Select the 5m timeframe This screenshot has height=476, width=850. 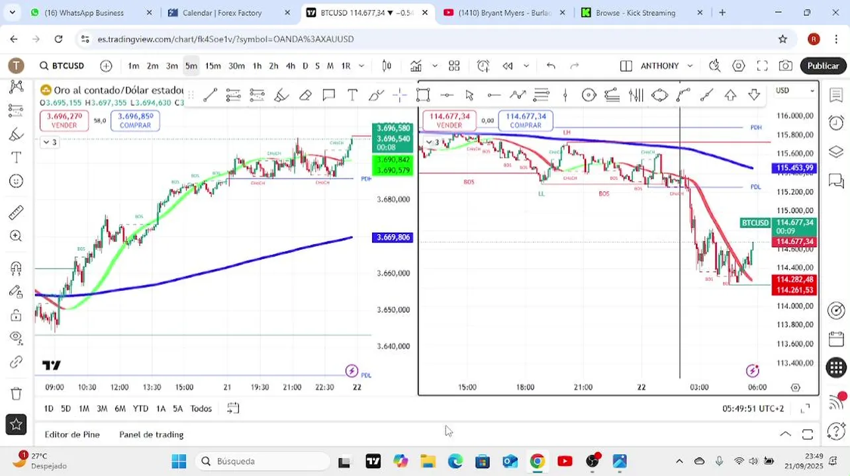coord(191,66)
